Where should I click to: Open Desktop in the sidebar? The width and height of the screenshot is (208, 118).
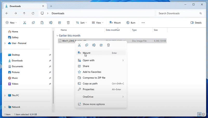point(14,55)
